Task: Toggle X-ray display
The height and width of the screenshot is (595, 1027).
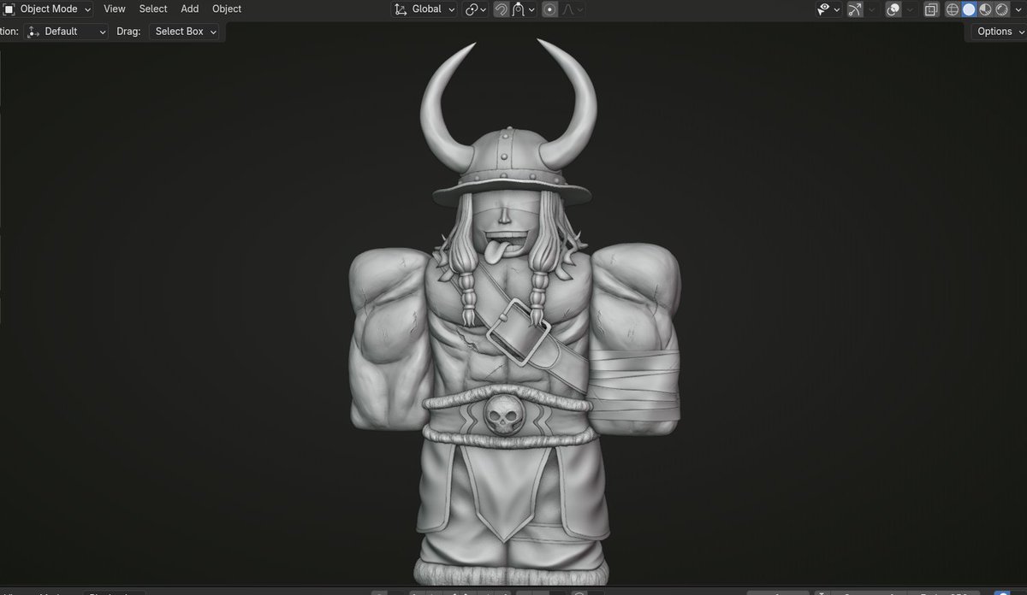Action: 931,9
